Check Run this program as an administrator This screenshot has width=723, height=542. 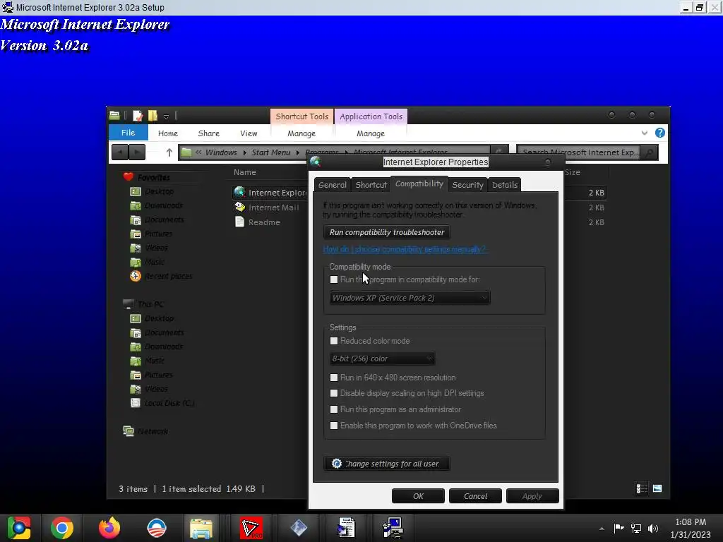click(x=334, y=409)
